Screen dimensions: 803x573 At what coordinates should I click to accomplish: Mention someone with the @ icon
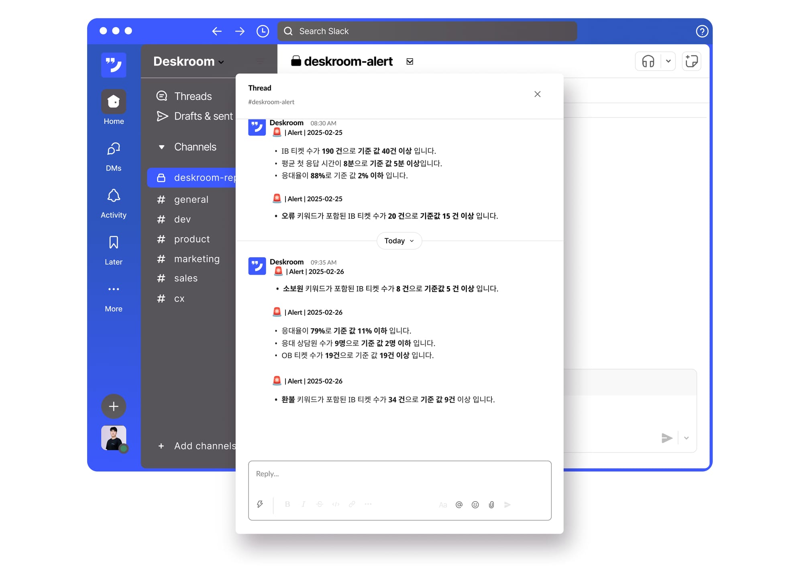point(459,504)
